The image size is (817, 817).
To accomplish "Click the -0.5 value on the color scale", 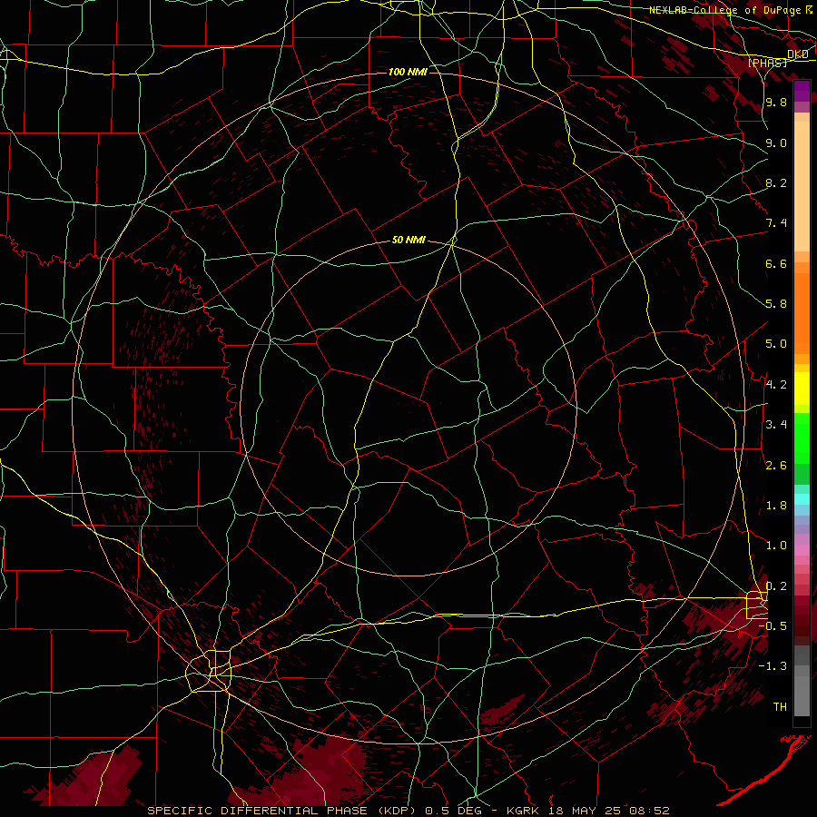I will 773,626.
